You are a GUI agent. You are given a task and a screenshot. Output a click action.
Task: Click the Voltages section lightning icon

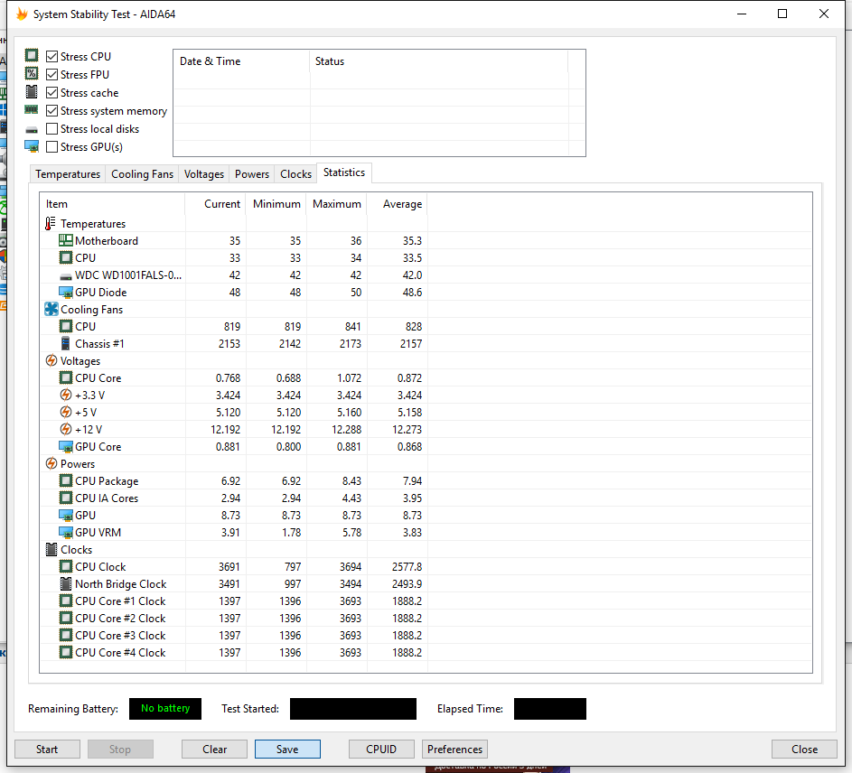tap(51, 360)
